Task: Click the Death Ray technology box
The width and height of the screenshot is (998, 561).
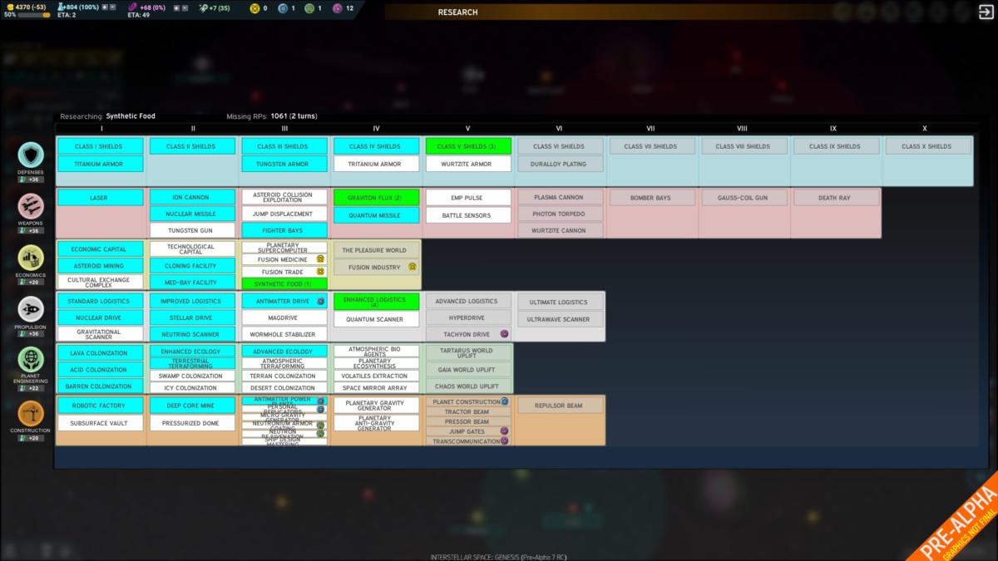Action: click(x=836, y=198)
